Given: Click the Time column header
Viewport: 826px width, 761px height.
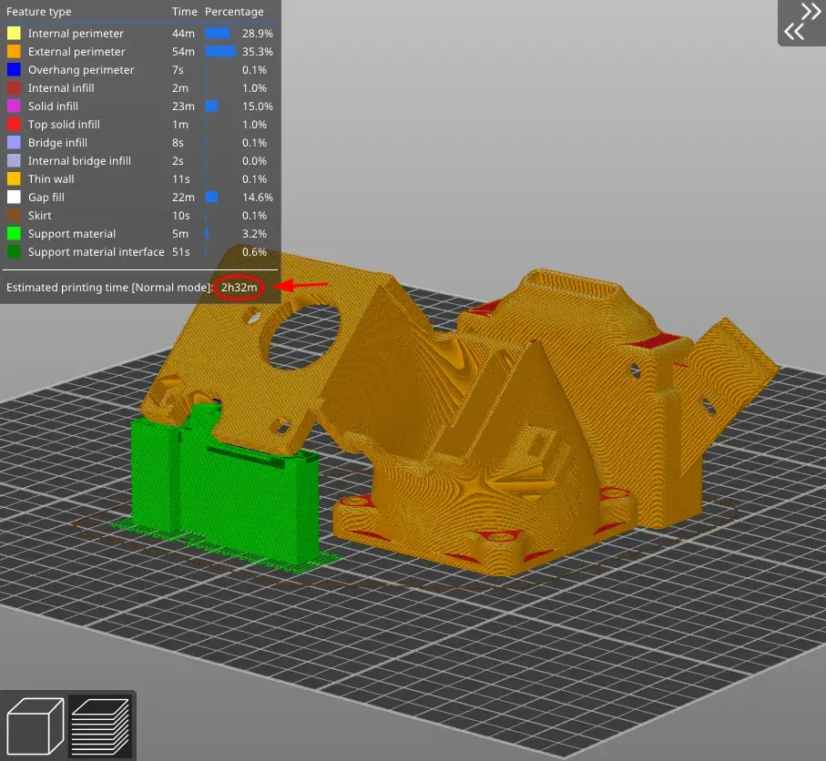Looking at the screenshot, I should [x=184, y=12].
